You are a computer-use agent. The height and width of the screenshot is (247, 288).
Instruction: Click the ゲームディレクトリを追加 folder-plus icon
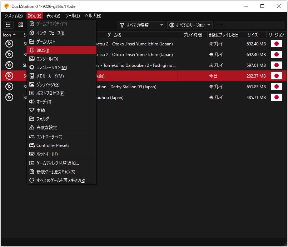click(32, 163)
